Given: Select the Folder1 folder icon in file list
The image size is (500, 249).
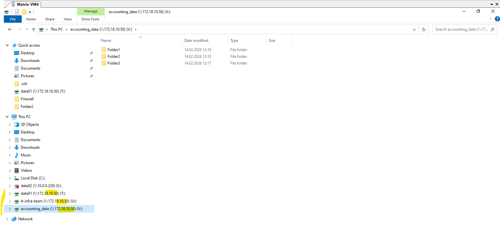Looking at the screenshot, I should [x=104, y=50].
